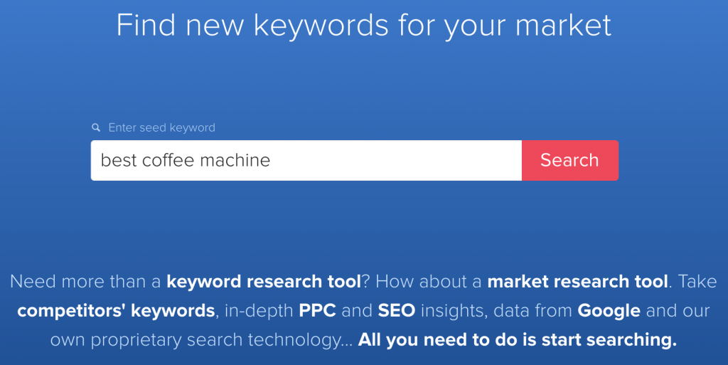
Task: Click the 'How about a' text
Action: coord(429,281)
